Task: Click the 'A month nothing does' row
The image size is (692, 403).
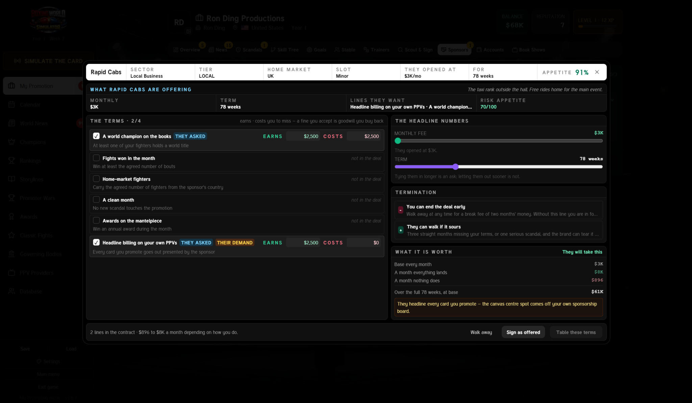Action: click(499, 280)
